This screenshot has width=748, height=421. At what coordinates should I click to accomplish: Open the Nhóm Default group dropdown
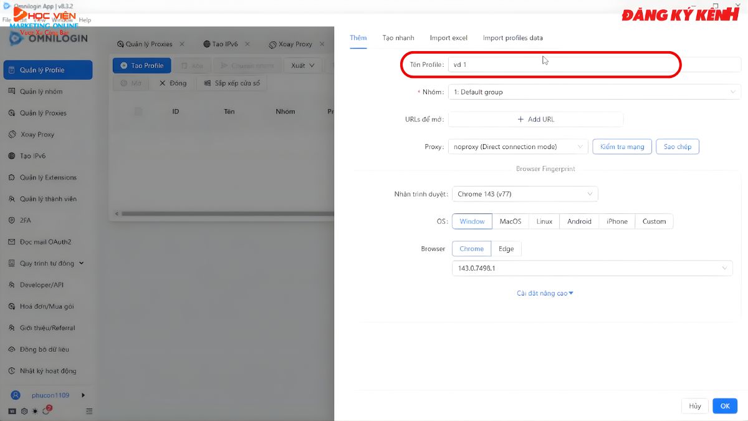[x=594, y=92]
